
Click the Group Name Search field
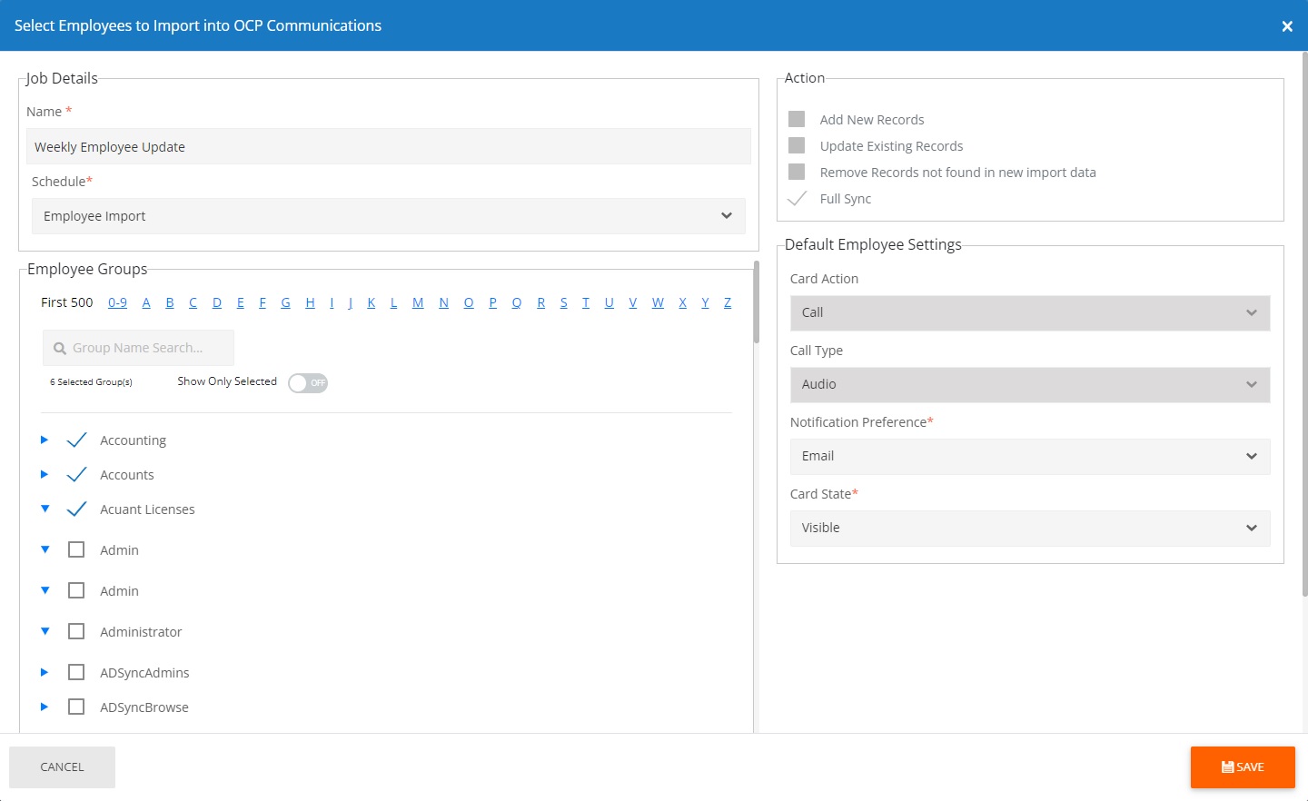pos(138,348)
